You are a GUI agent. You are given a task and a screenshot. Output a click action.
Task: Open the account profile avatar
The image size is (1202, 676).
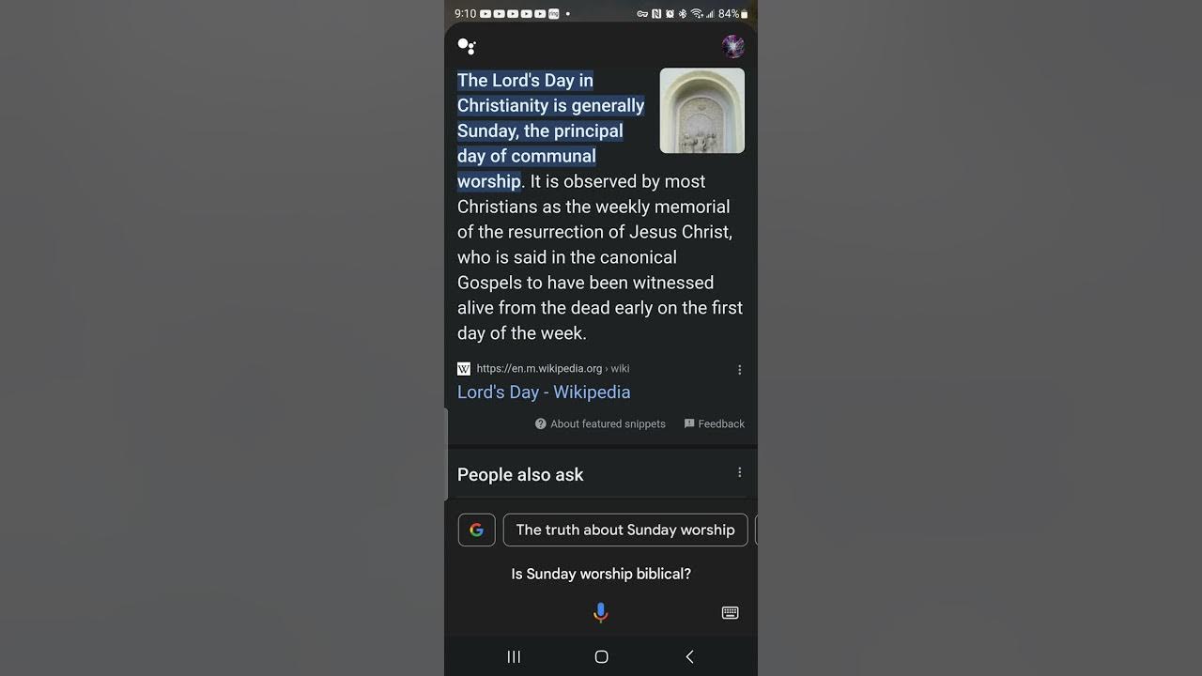(x=732, y=46)
